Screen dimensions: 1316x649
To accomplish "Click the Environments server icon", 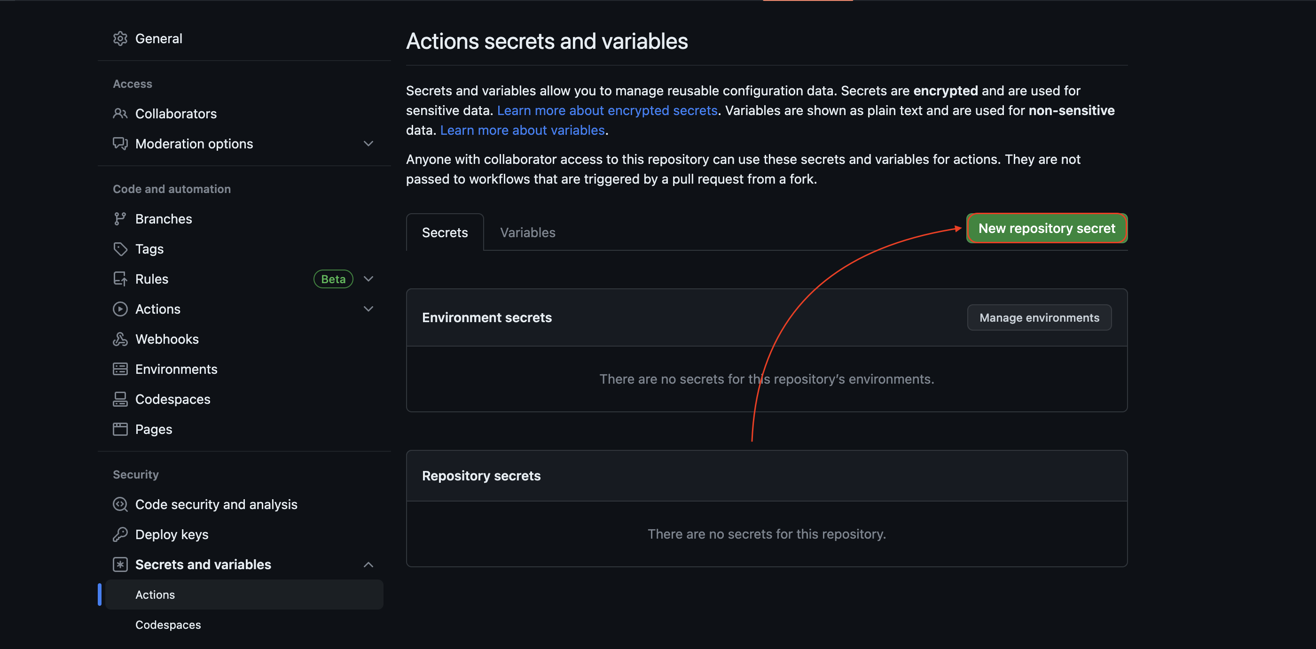I will point(120,369).
